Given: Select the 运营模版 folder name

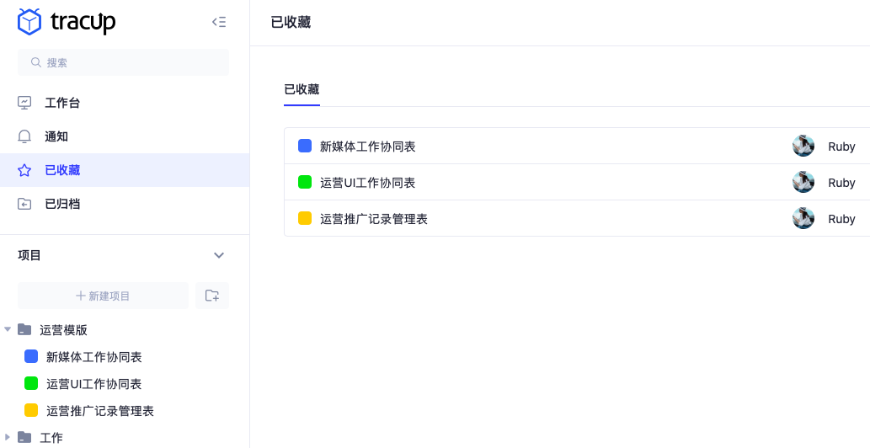Looking at the screenshot, I should coord(64,330).
